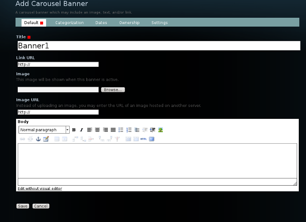The image size is (306, 222).
Task: Insert a numbered list
Action: [129, 130]
